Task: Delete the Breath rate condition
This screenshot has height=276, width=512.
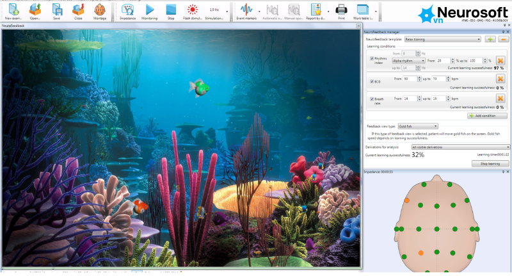Action: (500, 99)
